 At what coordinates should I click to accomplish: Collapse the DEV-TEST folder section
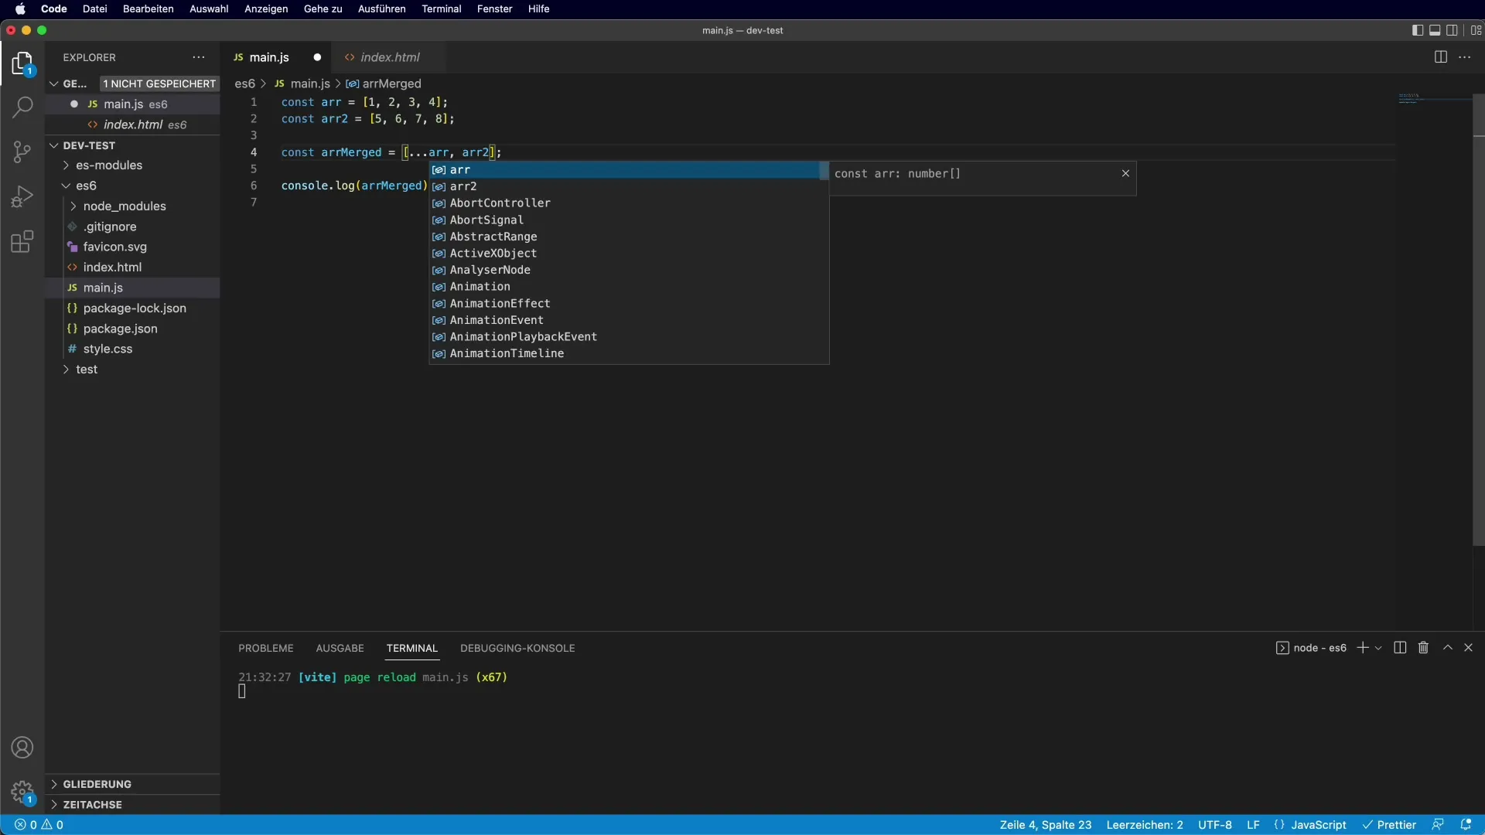54,145
